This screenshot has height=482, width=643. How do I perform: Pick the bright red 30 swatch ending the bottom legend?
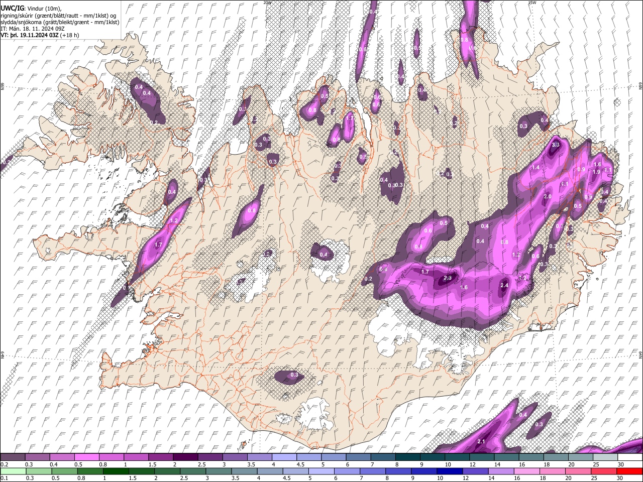tap(630, 471)
